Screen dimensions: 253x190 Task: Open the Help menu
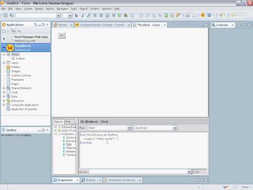[x=117, y=8]
